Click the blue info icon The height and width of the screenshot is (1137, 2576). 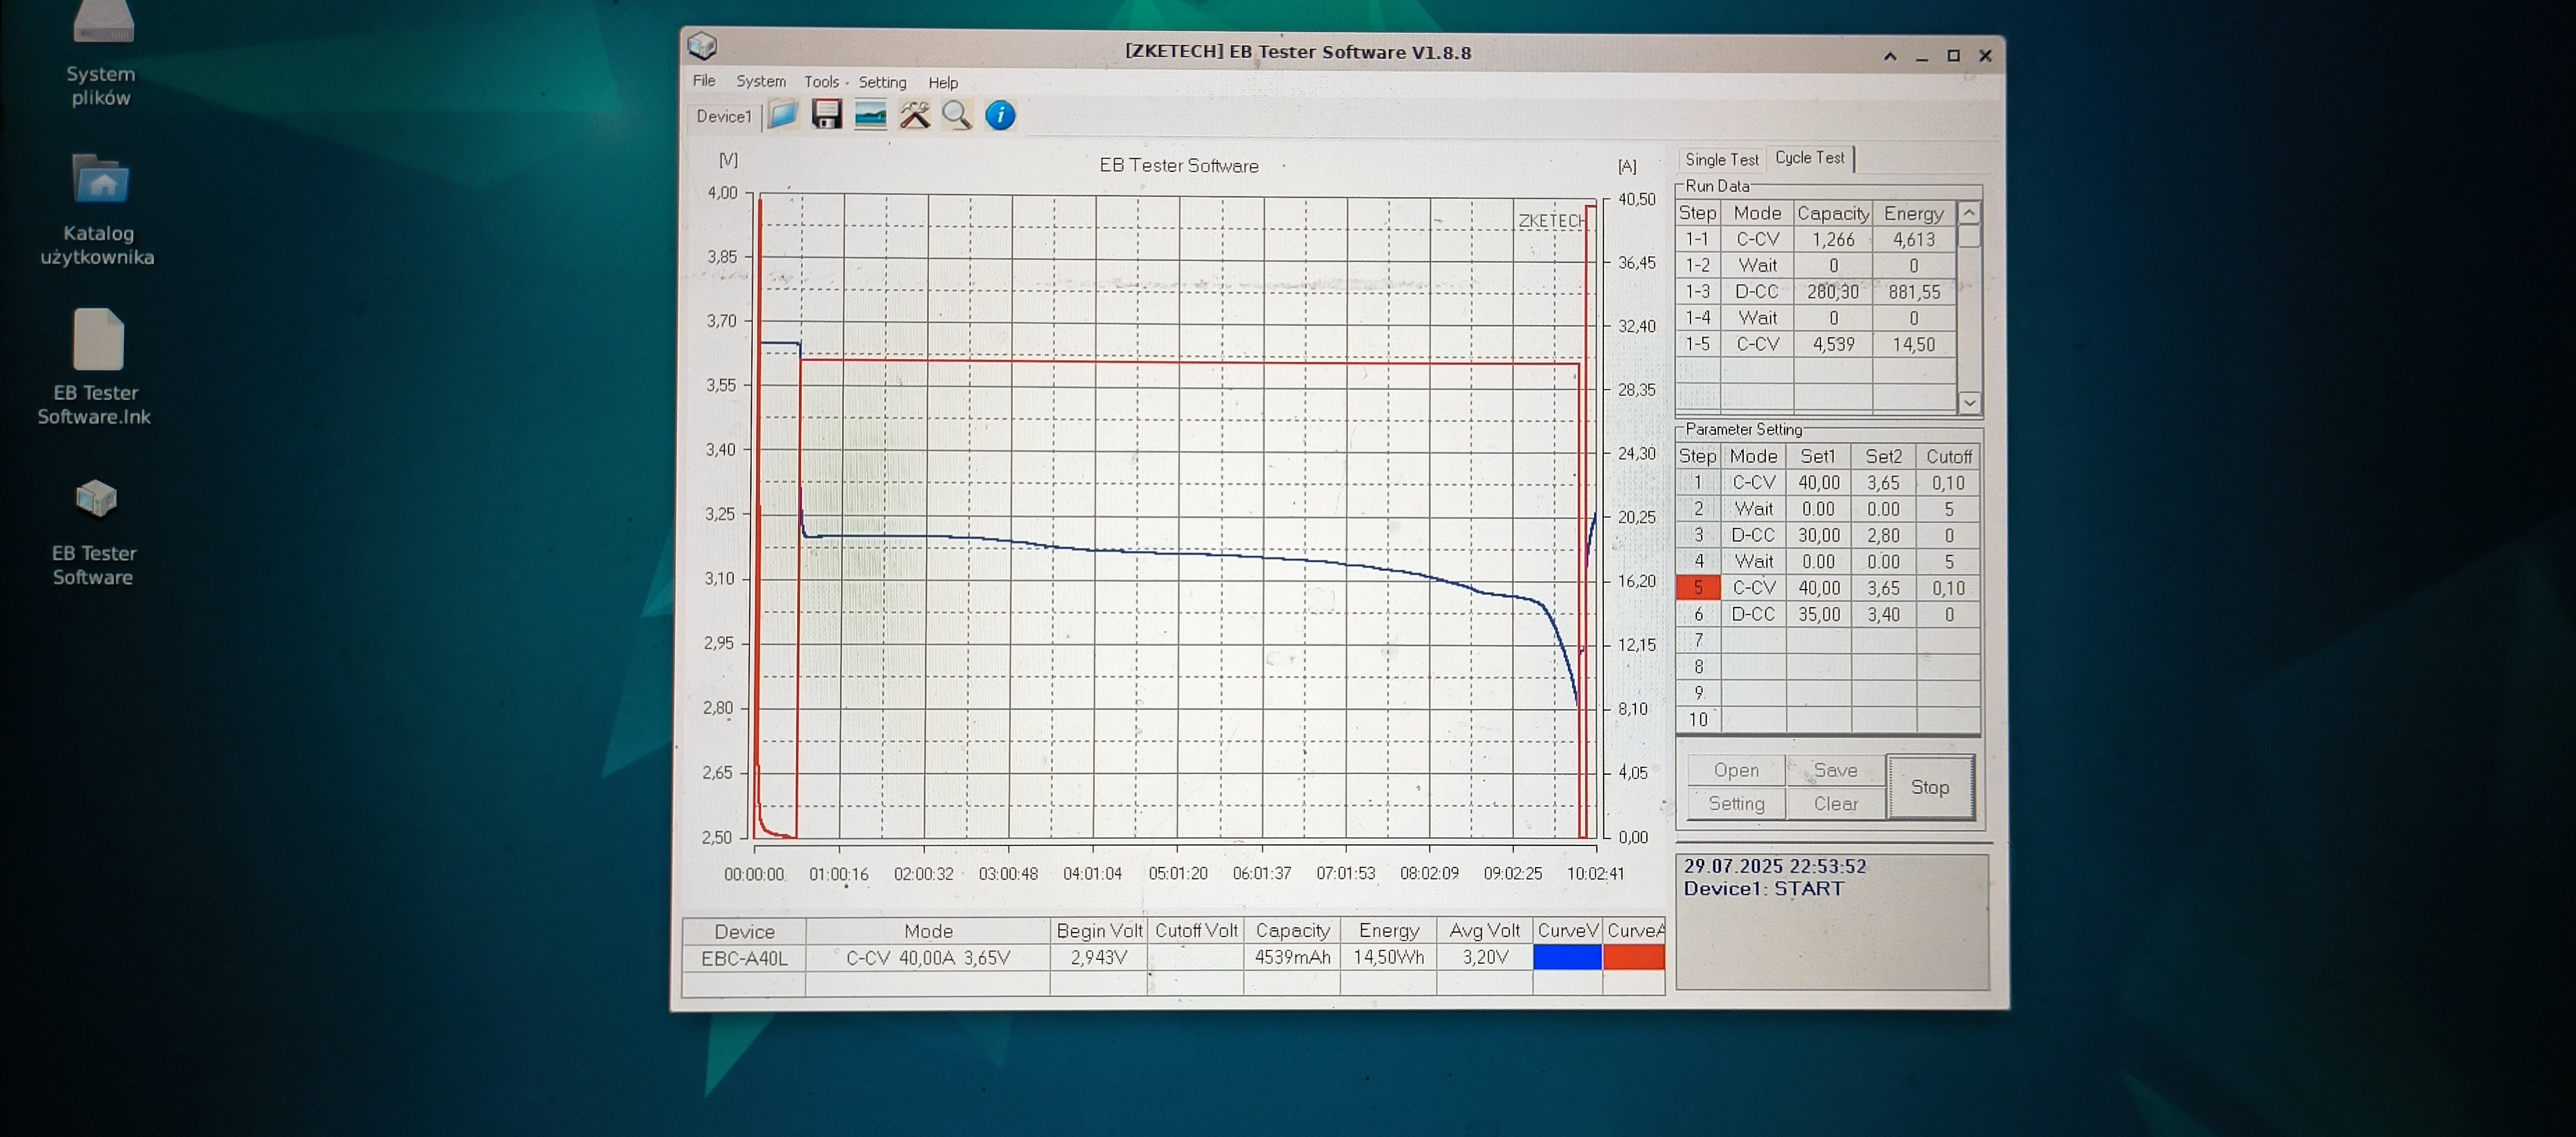pyautogui.click(x=1000, y=115)
